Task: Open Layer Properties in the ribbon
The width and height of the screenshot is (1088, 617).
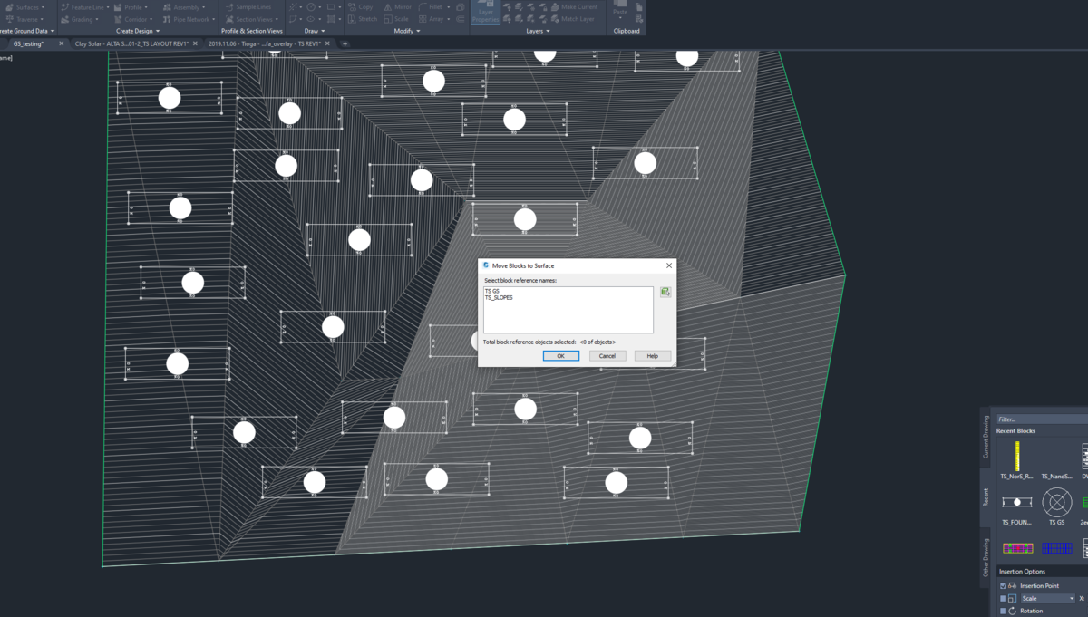Action: click(x=485, y=12)
